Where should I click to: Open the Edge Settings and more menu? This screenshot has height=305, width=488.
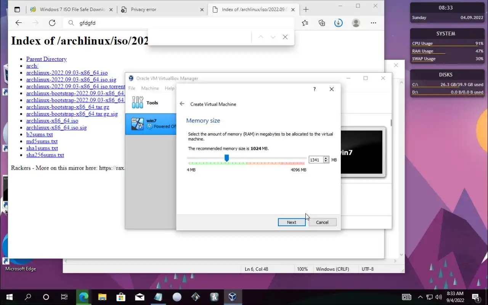click(x=374, y=23)
